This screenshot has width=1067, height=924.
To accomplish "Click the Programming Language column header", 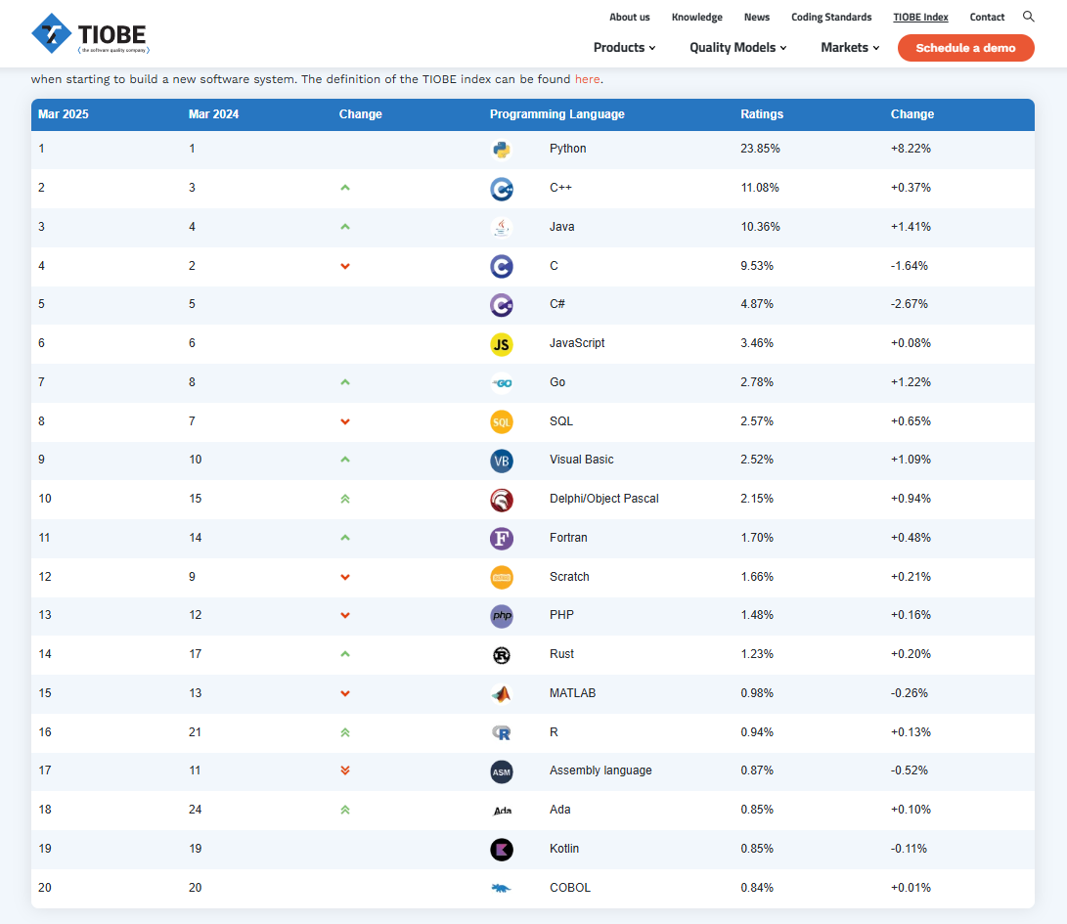I will [556, 114].
